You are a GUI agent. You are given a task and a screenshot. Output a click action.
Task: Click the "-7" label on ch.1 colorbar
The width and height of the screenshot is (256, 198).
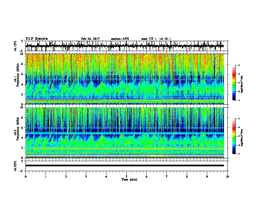(x=239, y=100)
